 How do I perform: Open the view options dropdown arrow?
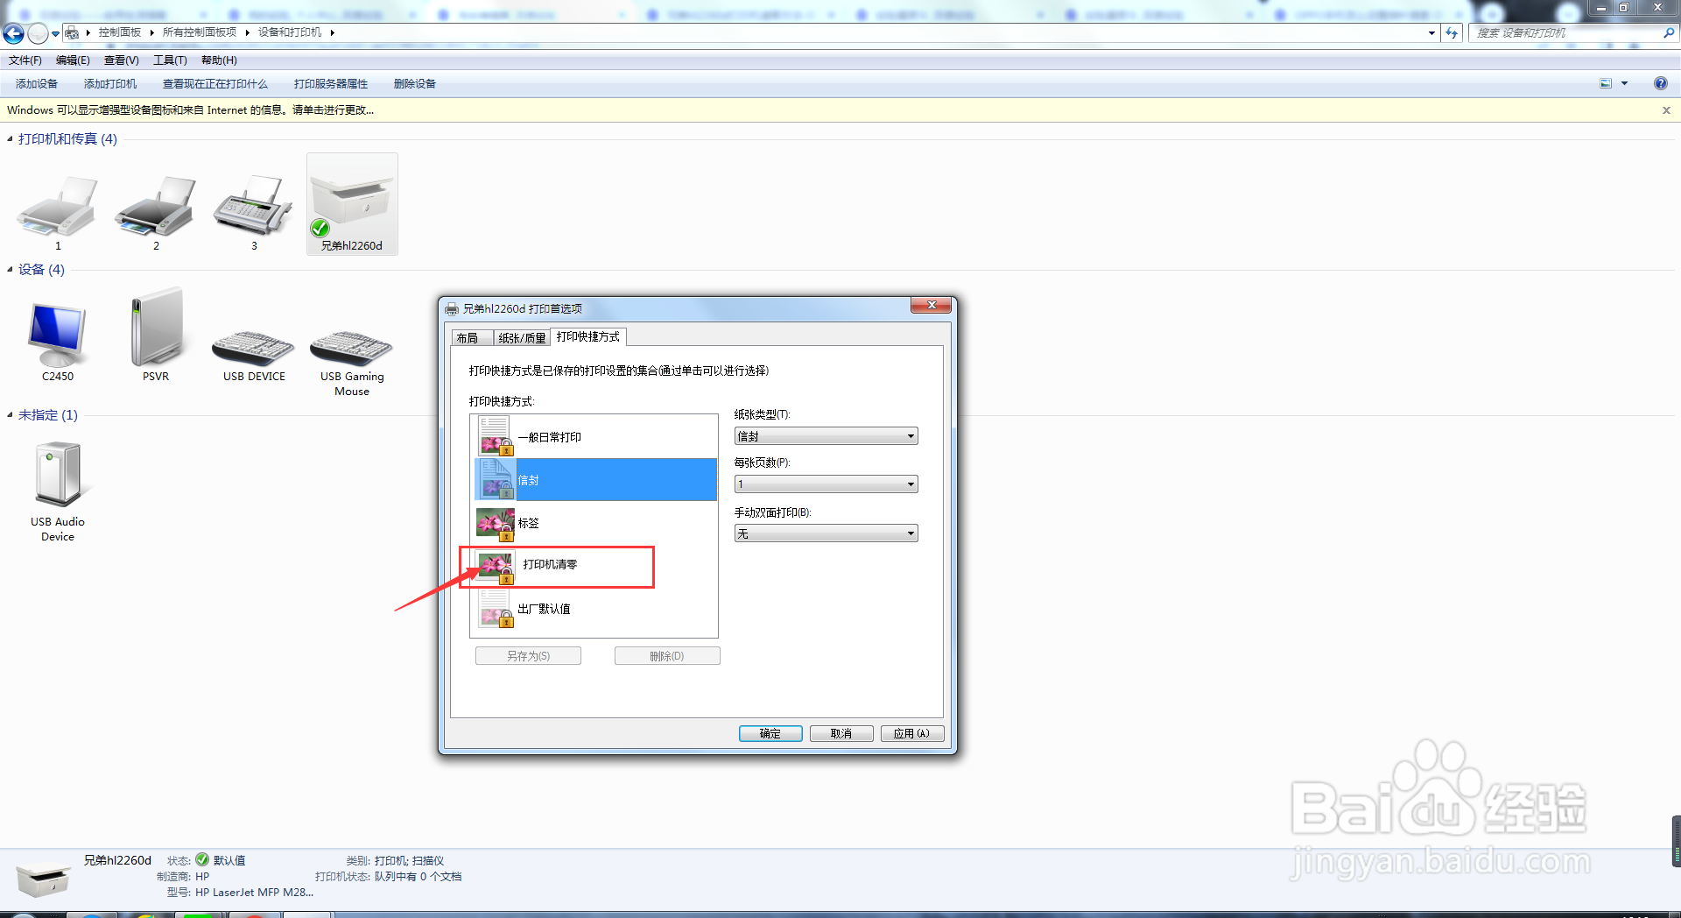coord(1624,83)
